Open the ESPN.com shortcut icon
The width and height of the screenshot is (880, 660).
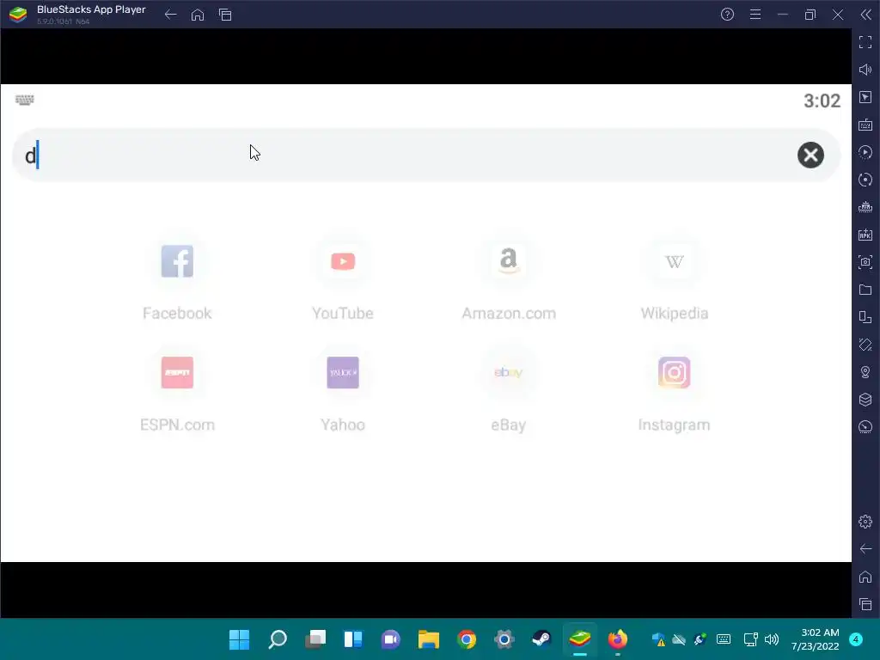[x=177, y=373]
